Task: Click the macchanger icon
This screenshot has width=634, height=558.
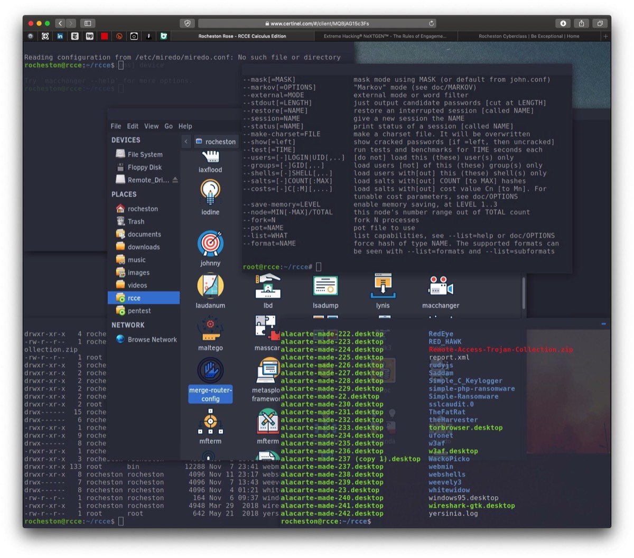Action: click(x=441, y=287)
